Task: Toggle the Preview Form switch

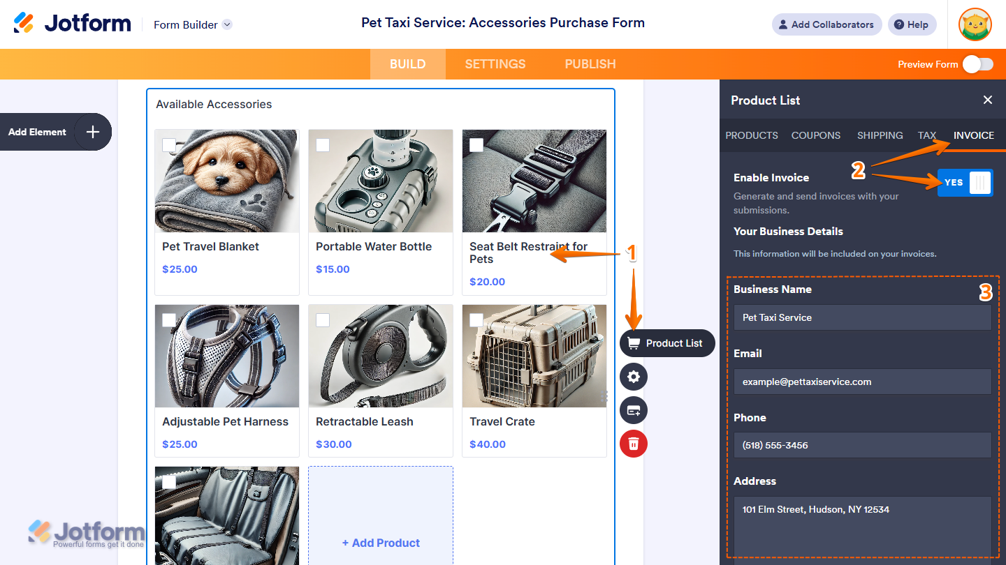Action: click(977, 64)
